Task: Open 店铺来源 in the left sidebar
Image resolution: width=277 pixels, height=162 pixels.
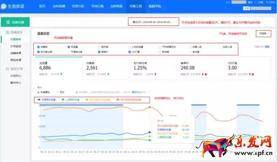Action: pos(16,53)
